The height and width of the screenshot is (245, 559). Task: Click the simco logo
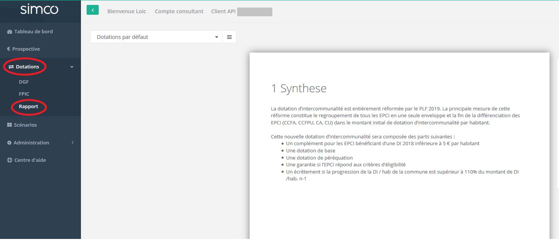[x=39, y=9]
